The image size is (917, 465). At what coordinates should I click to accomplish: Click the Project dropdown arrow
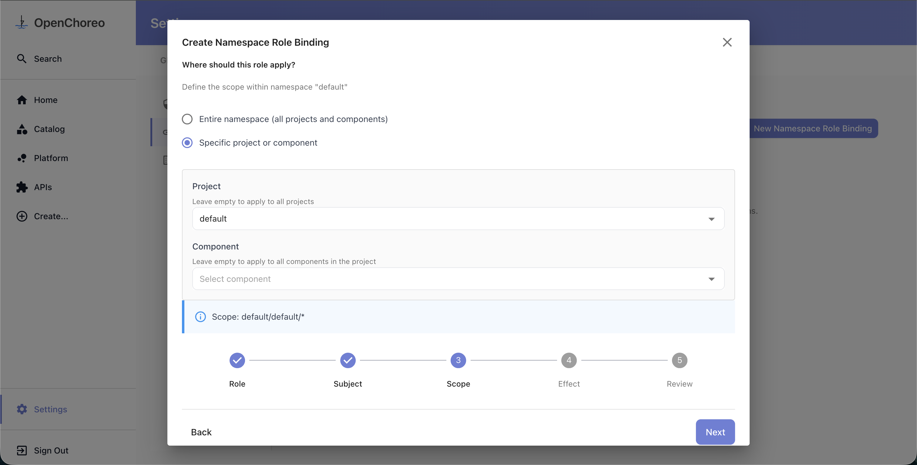tap(711, 219)
